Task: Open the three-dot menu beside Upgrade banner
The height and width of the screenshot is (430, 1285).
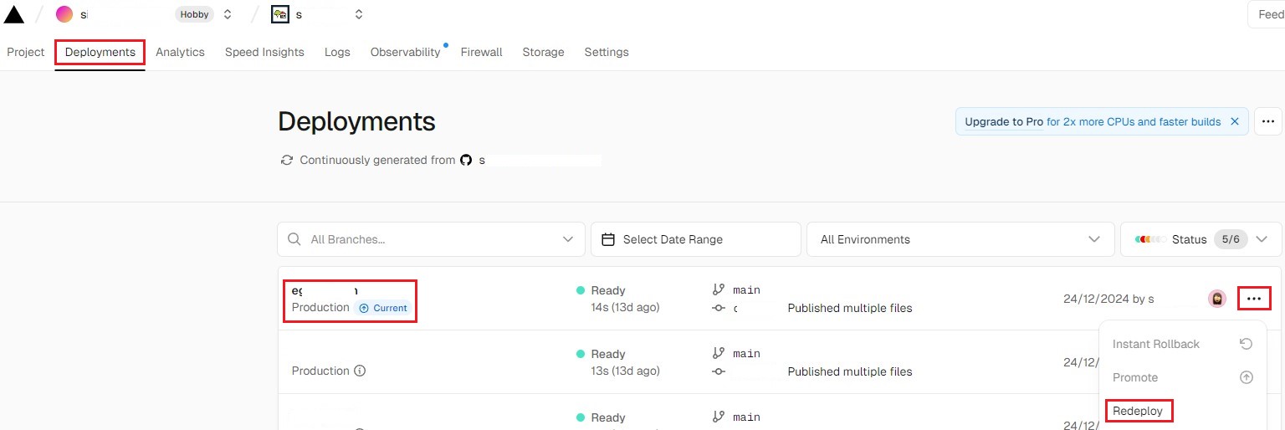Action: point(1267,121)
